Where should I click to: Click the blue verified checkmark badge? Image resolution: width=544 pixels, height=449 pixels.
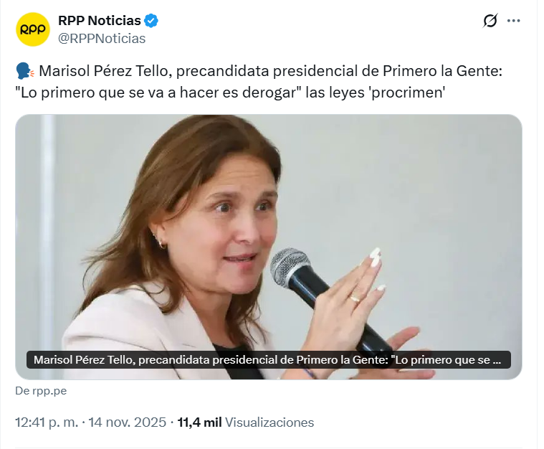(x=151, y=21)
